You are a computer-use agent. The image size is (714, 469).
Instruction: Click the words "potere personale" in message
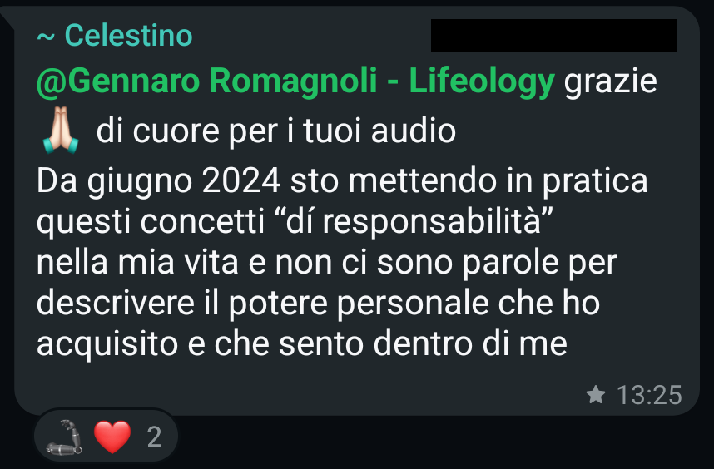pyautogui.click(x=359, y=304)
